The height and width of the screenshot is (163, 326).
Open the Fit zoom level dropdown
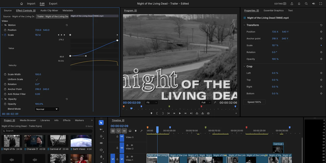click(x=152, y=103)
